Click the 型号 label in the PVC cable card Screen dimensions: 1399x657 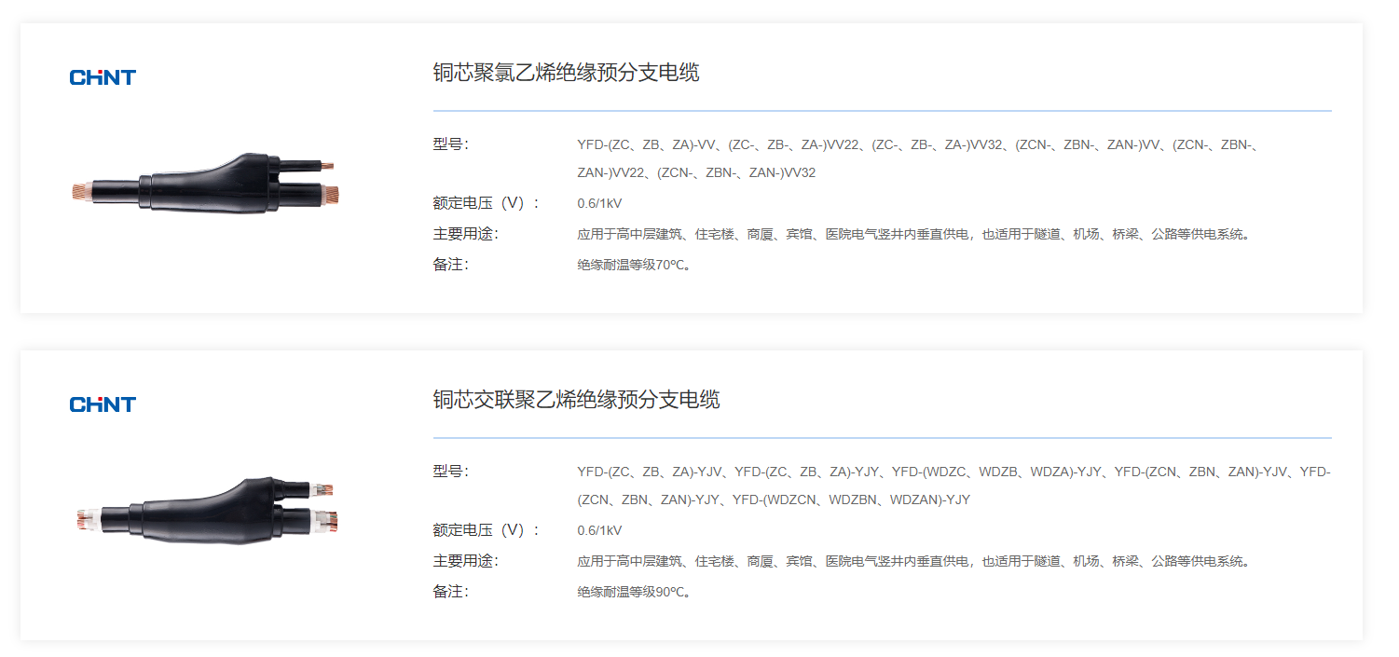[450, 144]
